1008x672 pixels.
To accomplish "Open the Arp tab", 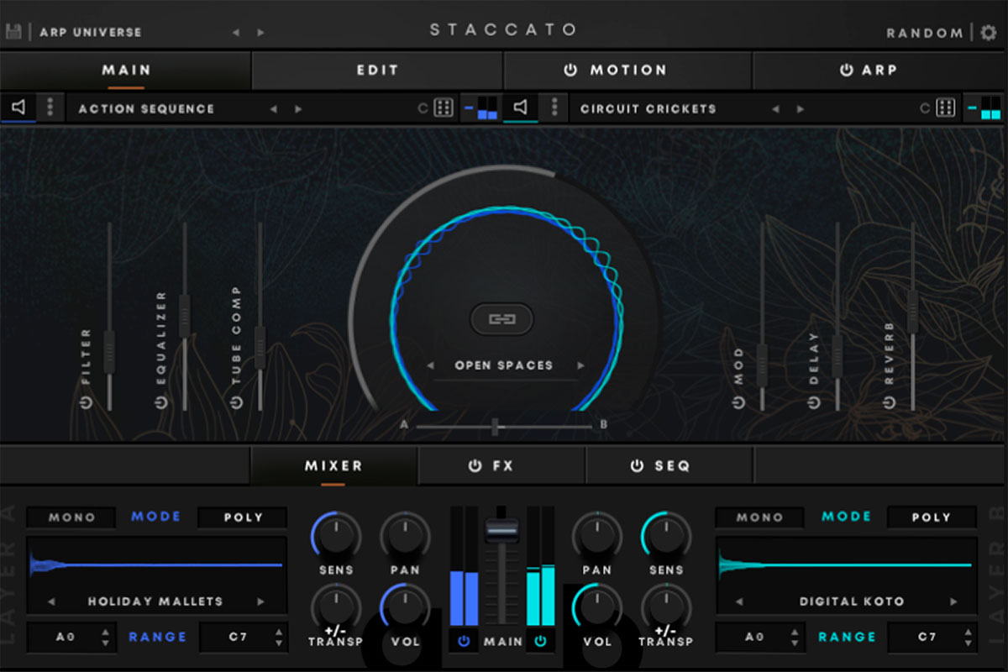I will tap(879, 71).
